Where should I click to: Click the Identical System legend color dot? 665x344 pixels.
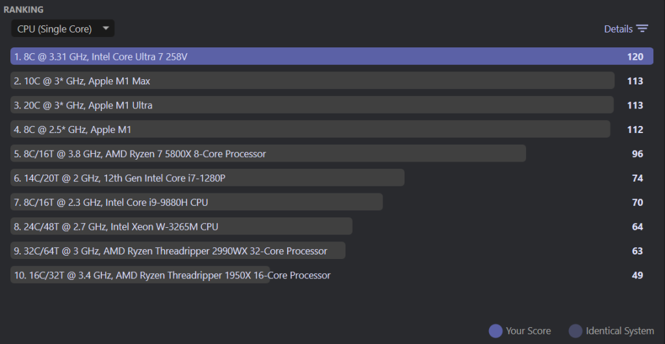575,331
